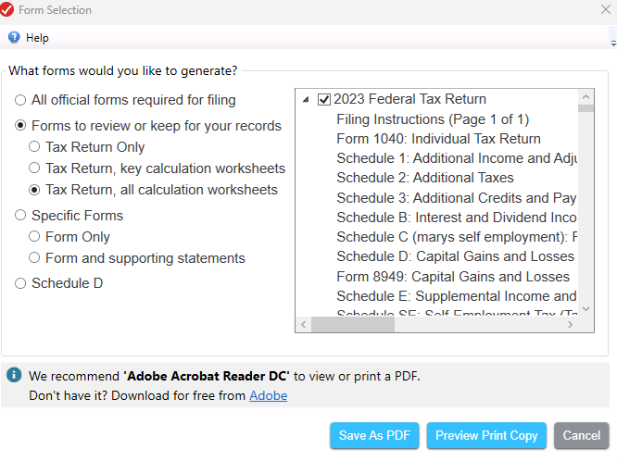The image size is (617, 461).
Task: Click the blue info icon beside the recommendation
Action: click(x=14, y=376)
